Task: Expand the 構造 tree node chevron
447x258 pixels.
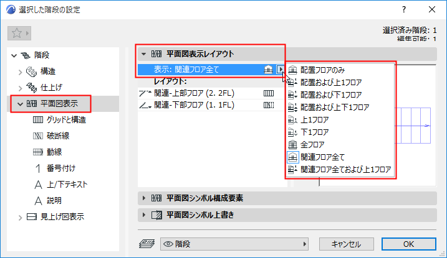Action: (20, 72)
